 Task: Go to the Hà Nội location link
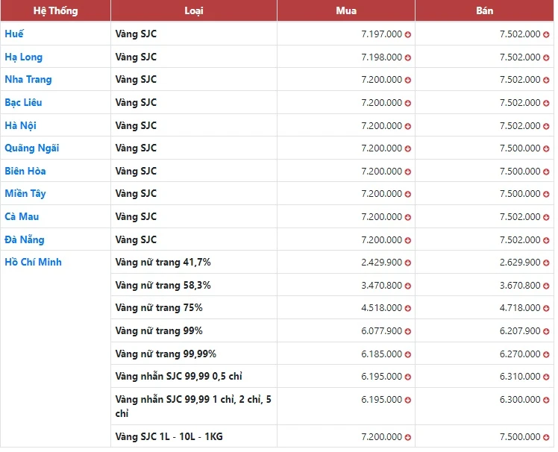point(21,125)
